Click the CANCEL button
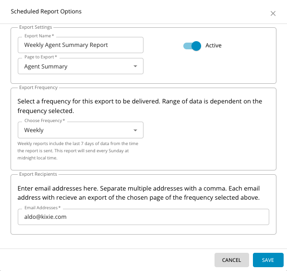 coord(231,260)
